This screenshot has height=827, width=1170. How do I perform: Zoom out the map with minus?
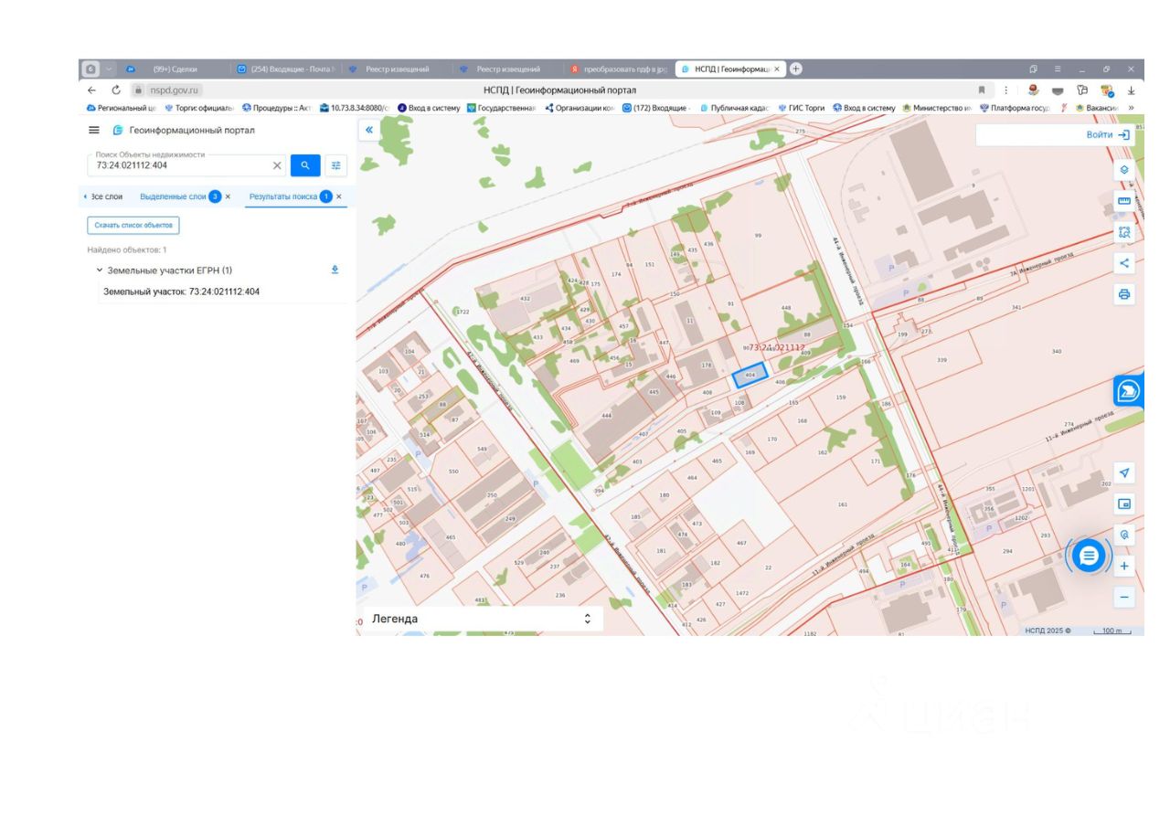pos(1124,598)
